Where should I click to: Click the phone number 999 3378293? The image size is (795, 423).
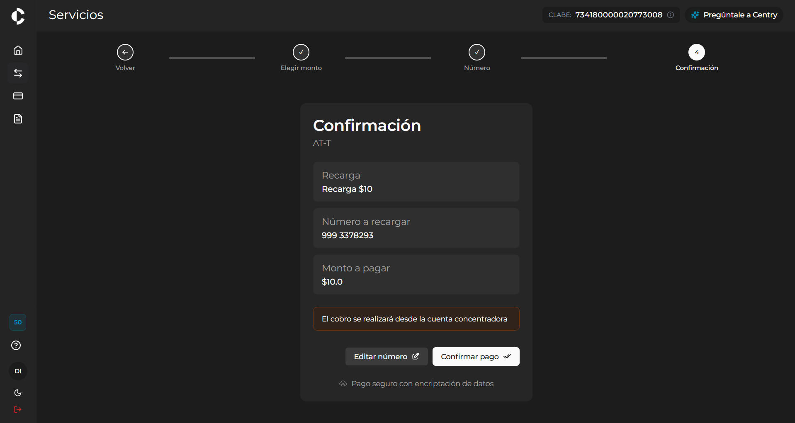click(348, 235)
